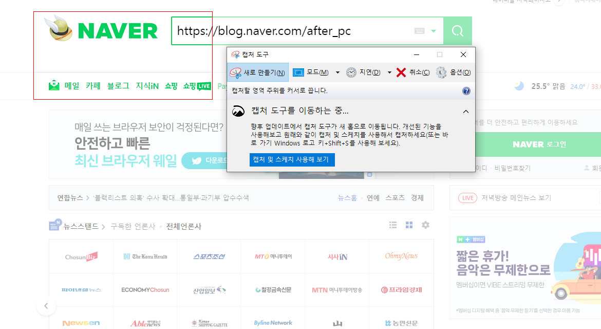Click the 캡처 및 스케치 사용해 보기 button
Image resolution: width=601 pixels, height=329 pixels.
coord(292,159)
